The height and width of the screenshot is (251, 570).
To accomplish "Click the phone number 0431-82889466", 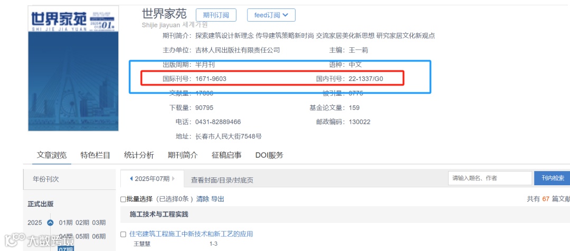I will tap(218, 122).
